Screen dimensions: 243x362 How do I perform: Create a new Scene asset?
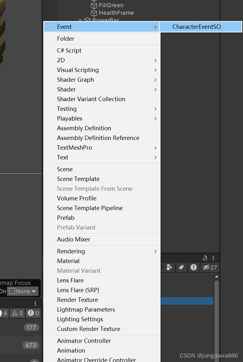click(102, 169)
